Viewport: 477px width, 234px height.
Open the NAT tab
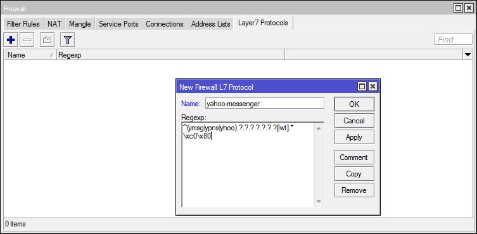[54, 24]
